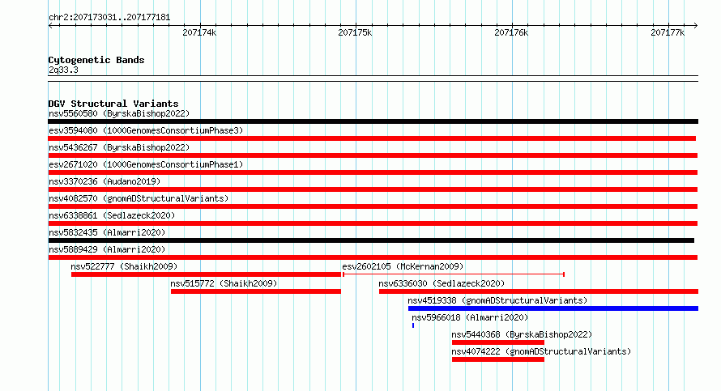Image resolution: width=721 pixels, height=391 pixels.
Task: Click the right arrow of the ruler
Action: (x=695, y=26)
